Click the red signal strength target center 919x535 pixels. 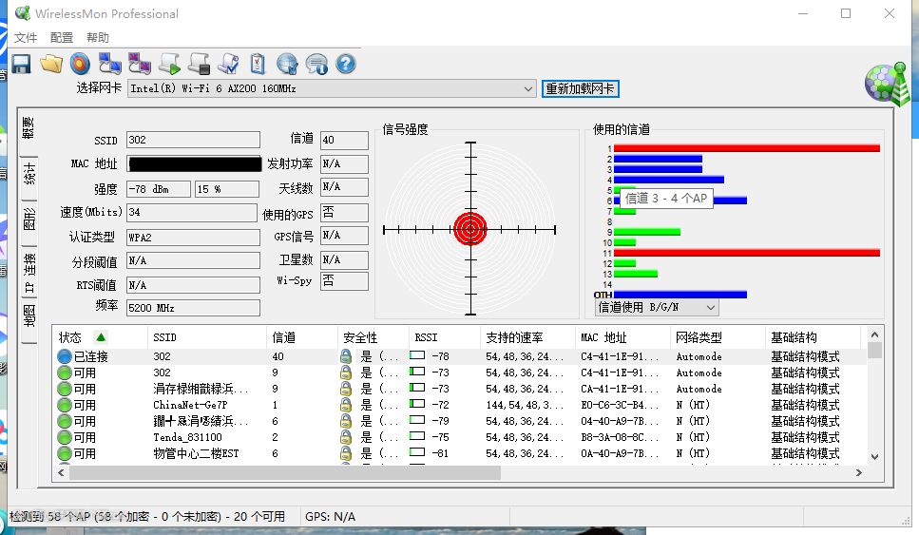pos(470,229)
